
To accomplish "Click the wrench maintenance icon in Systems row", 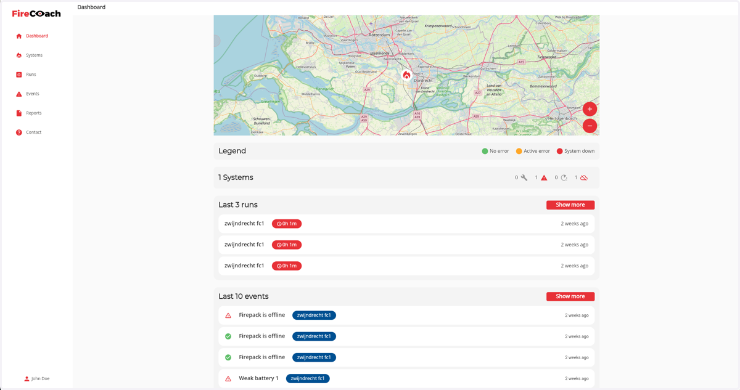I will pyautogui.click(x=524, y=177).
